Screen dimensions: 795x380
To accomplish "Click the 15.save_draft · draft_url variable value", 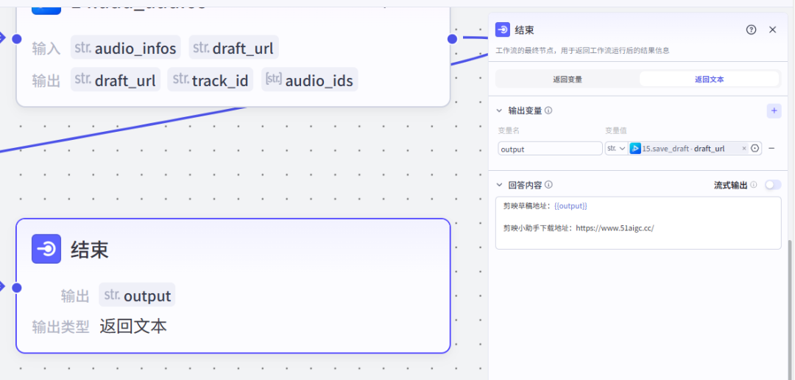I will pos(683,149).
